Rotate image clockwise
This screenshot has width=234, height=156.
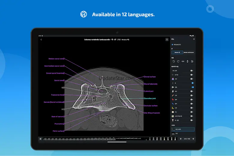point(178,61)
